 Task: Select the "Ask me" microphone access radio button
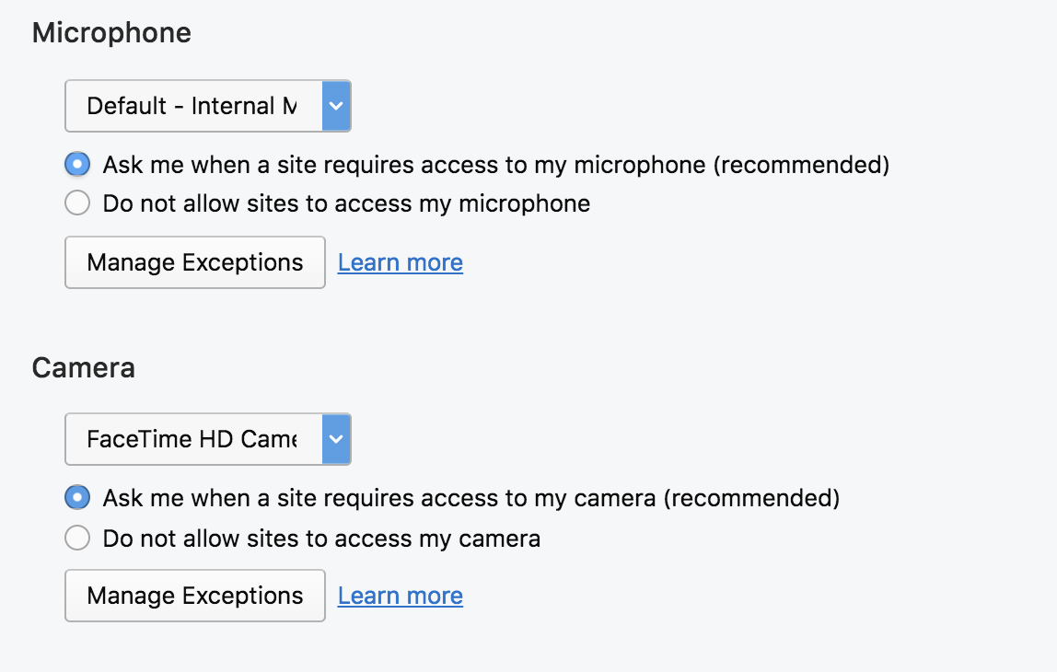point(77,165)
